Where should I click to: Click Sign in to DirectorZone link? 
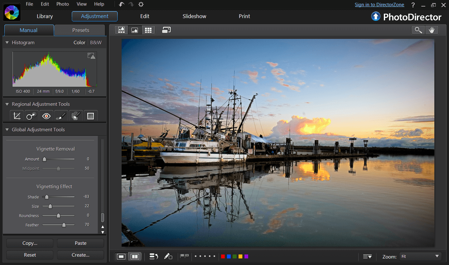point(379,5)
